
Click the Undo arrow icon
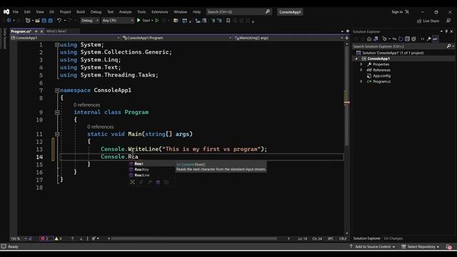tap(59, 21)
